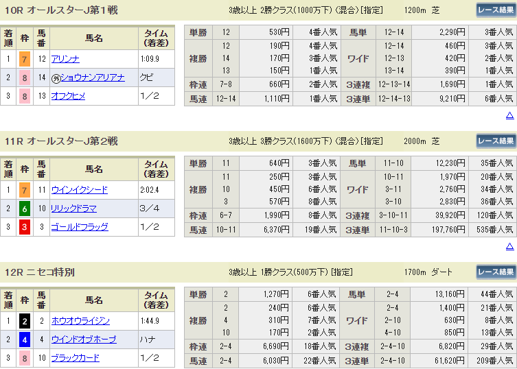The image size is (517, 369).
Task: Click red frame 3 badge for ゴールドフラッグ
Action: (x=25, y=227)
